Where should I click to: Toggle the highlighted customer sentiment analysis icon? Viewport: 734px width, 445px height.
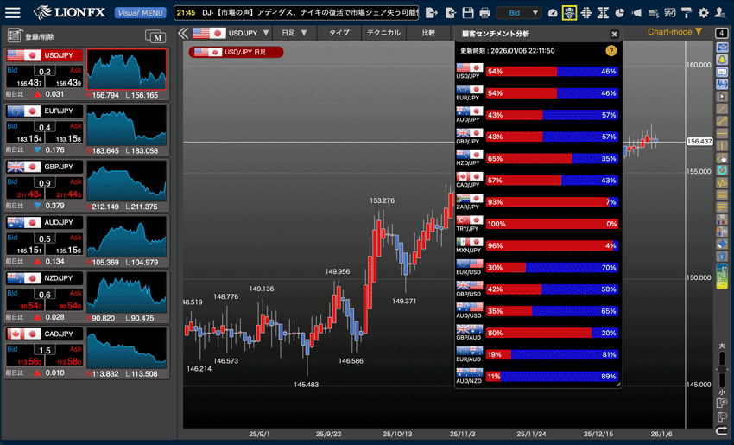569,13
